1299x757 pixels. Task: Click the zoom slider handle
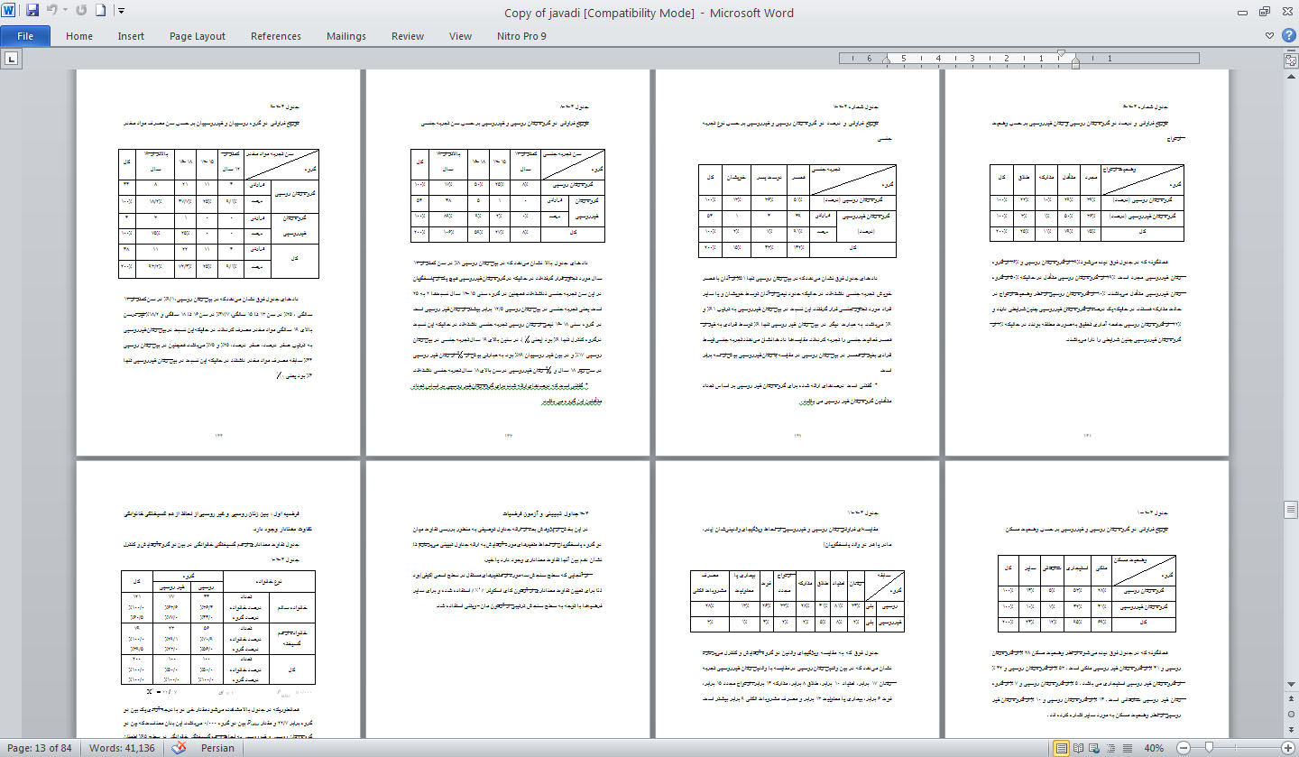tap(1208, 748)
